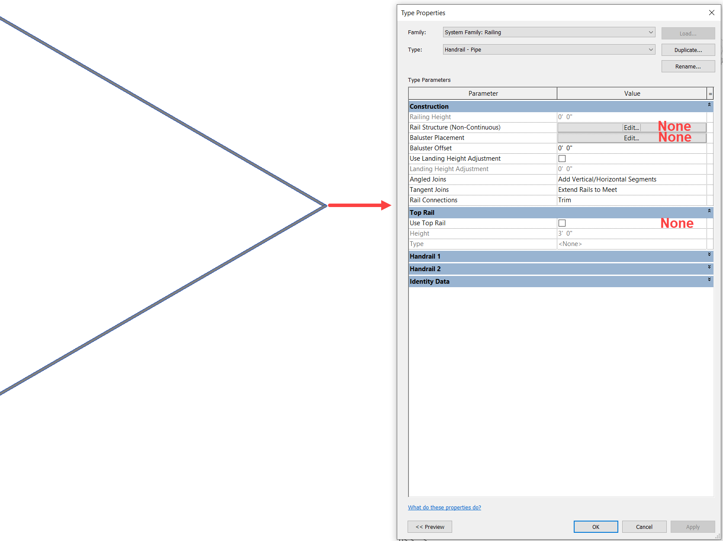Click the What do these properties do link

coord(444,507)
